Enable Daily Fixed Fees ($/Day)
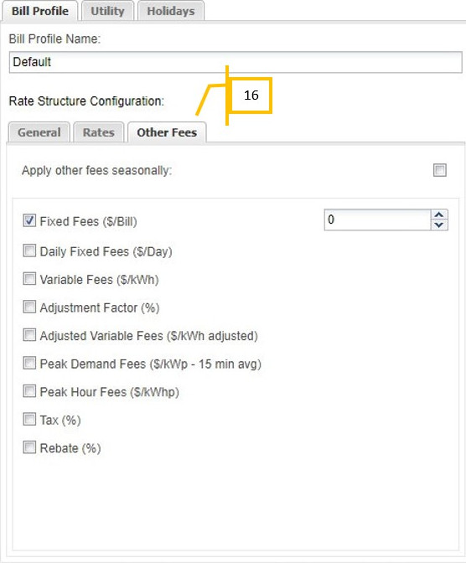This screenshot has height=563, width=466. pyautogui.click(x=29, y=251)
